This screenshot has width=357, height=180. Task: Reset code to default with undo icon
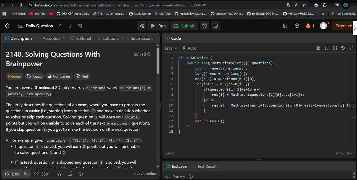[343, 48]
